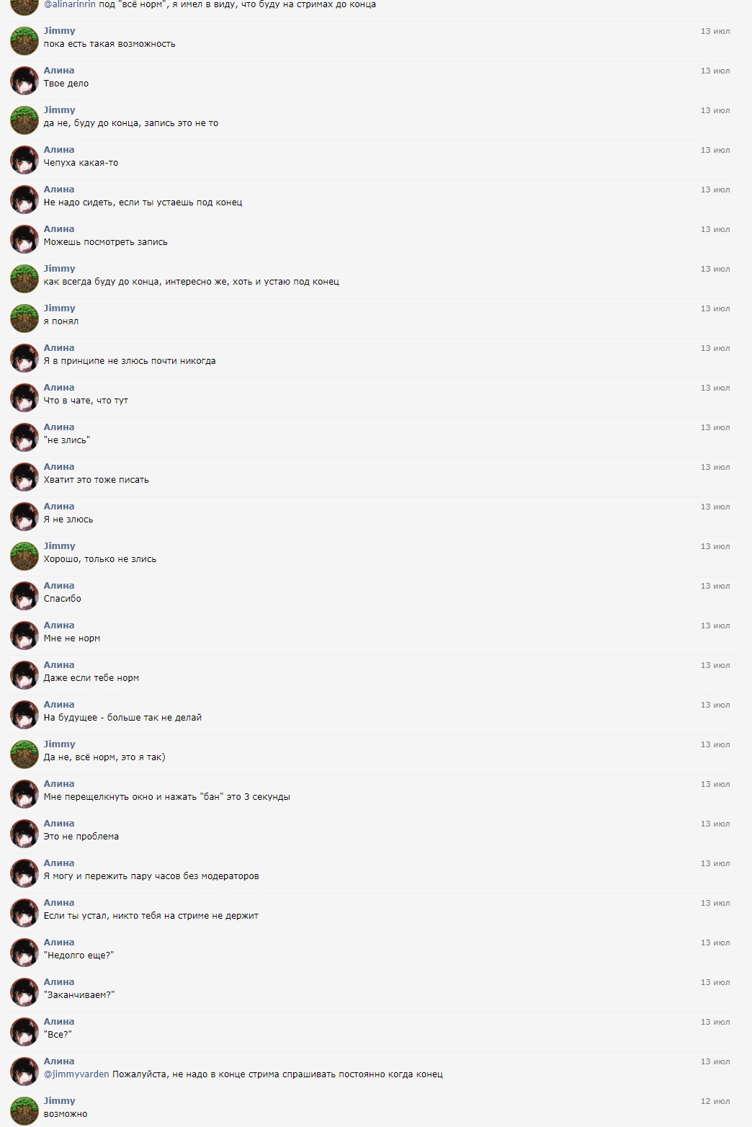The width and height of the screenshot is (752, 1127).
Task: Open Jimmy's avatar beside the "возможно" message
Action: point(24,1111)
